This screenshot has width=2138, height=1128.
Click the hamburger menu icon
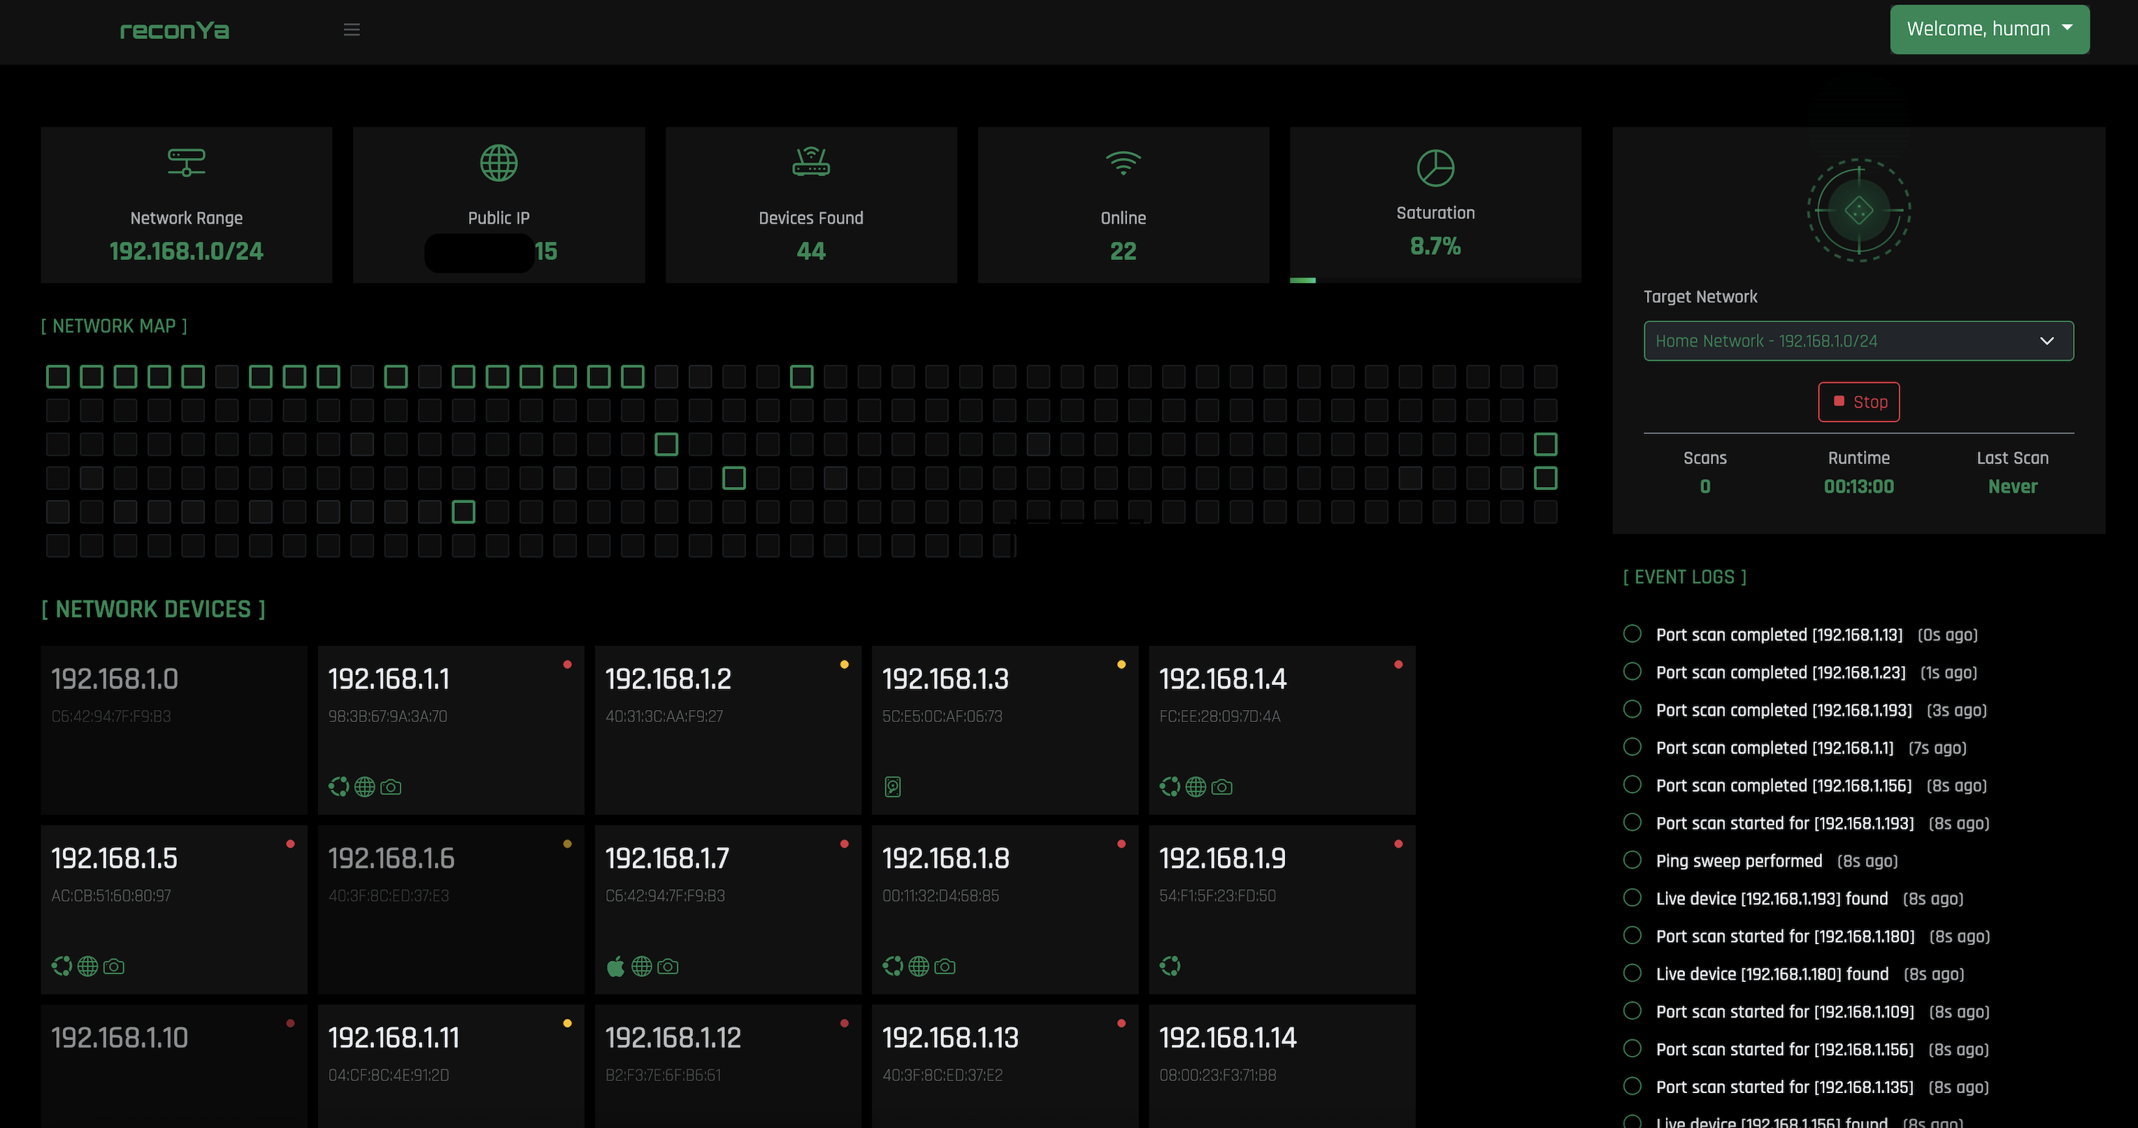[351, 30]
